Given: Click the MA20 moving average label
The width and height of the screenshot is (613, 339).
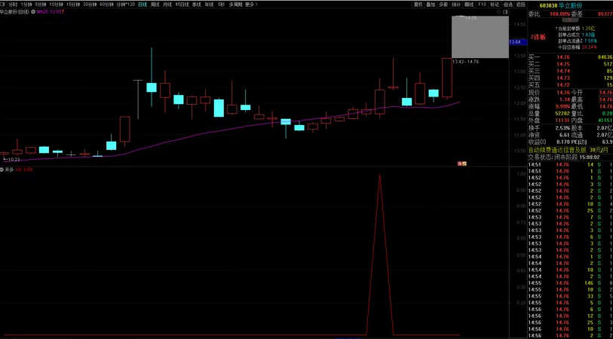Looking at the screenshot, I should [x=51, y=12].
